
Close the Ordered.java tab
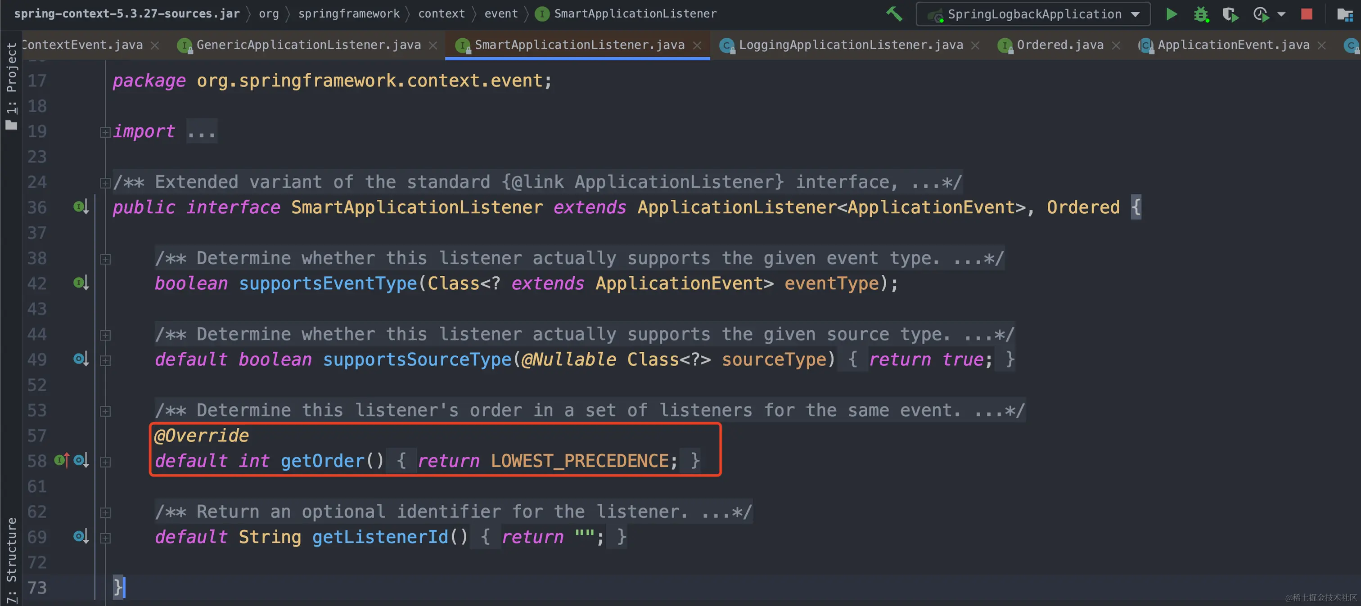pos(1116,45)
